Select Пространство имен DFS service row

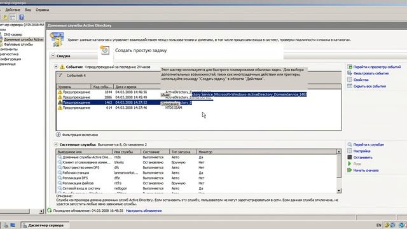197,167
